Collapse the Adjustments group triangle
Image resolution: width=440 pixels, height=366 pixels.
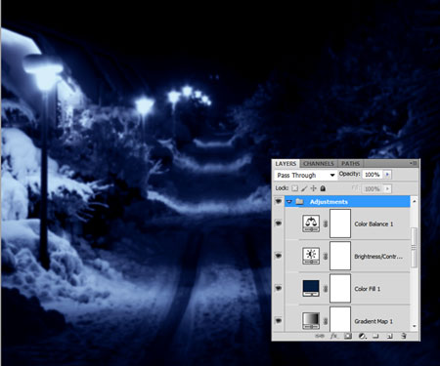coord(289,202)
